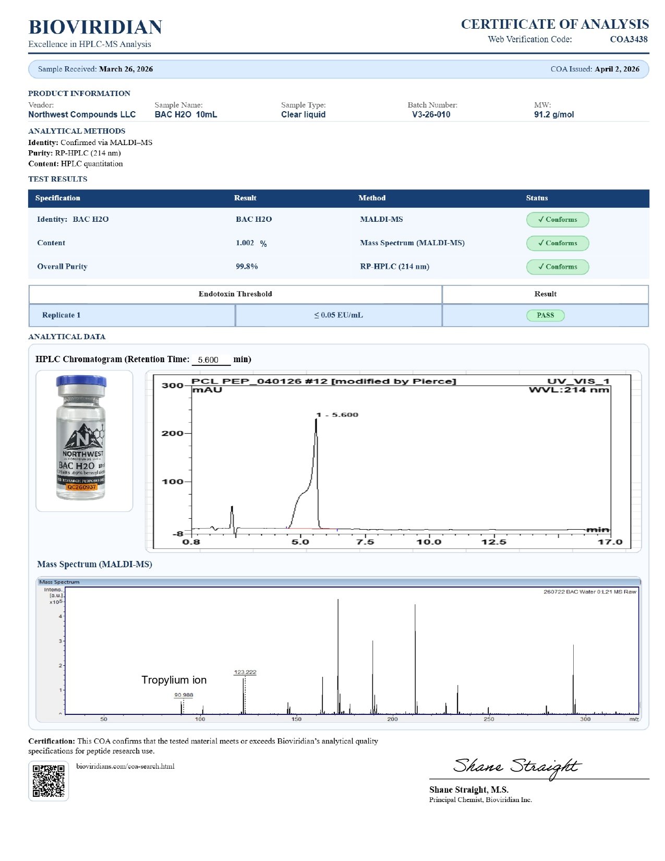
Task: Click the Content Conforms status badge
Action: pos(558,243)
